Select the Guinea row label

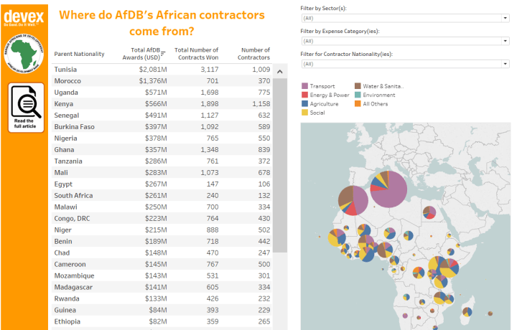pyautogui.click(x=65, y=310)
